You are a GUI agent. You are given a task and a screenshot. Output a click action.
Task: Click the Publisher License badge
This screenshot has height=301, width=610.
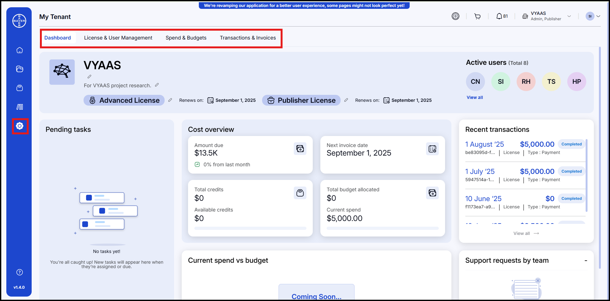pos(301,100)
